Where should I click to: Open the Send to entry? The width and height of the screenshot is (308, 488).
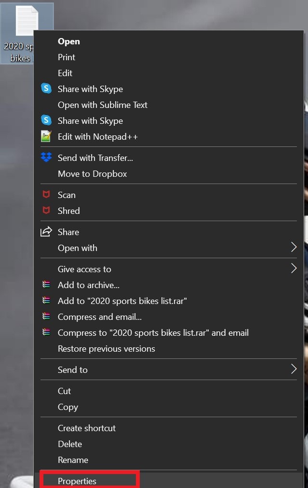[73, 370]
